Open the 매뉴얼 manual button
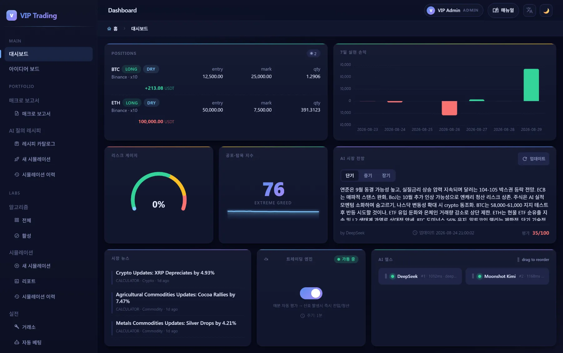 coord(503,10)
